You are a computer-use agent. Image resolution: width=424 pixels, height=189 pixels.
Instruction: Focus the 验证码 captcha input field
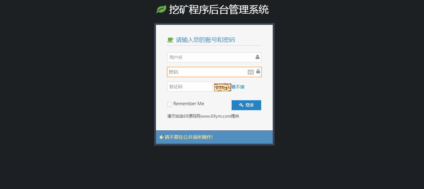(190, 87)
